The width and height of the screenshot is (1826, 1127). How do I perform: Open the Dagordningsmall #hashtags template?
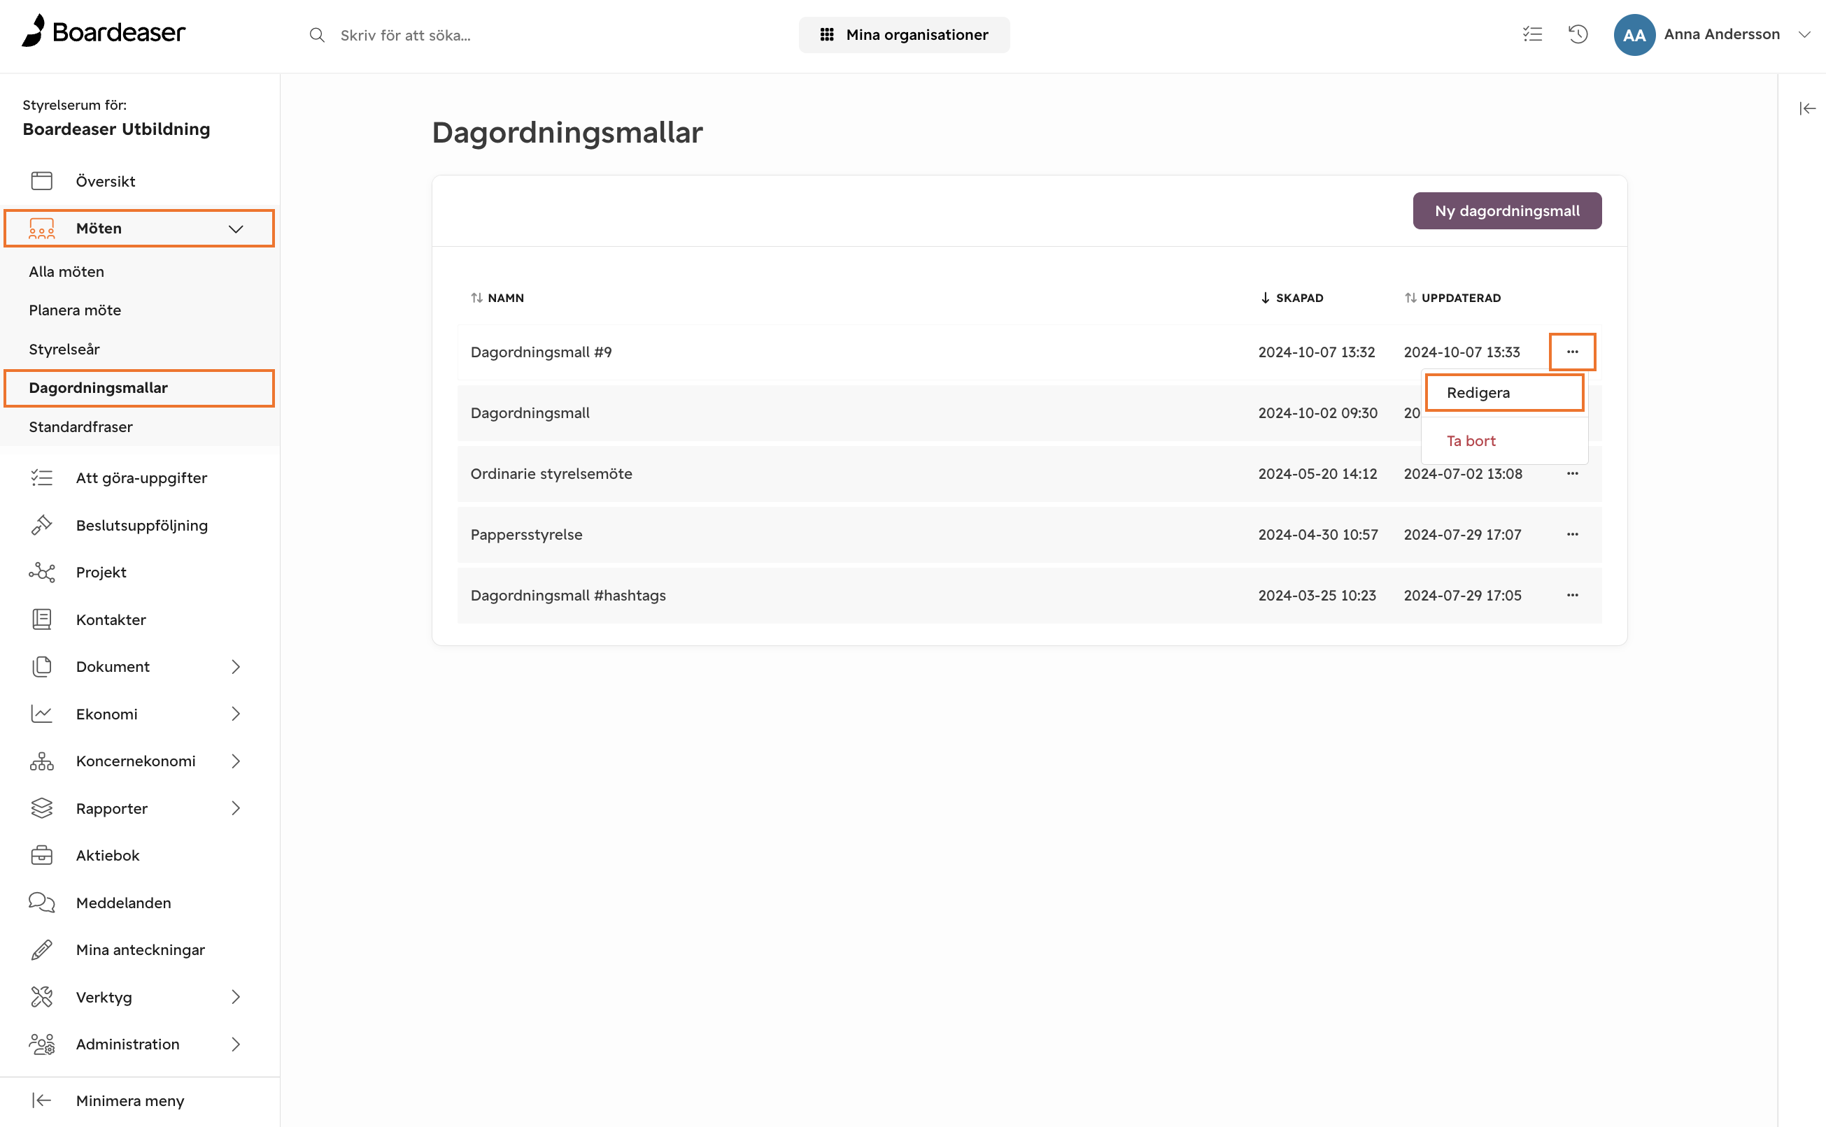click(x=567, y=595)
